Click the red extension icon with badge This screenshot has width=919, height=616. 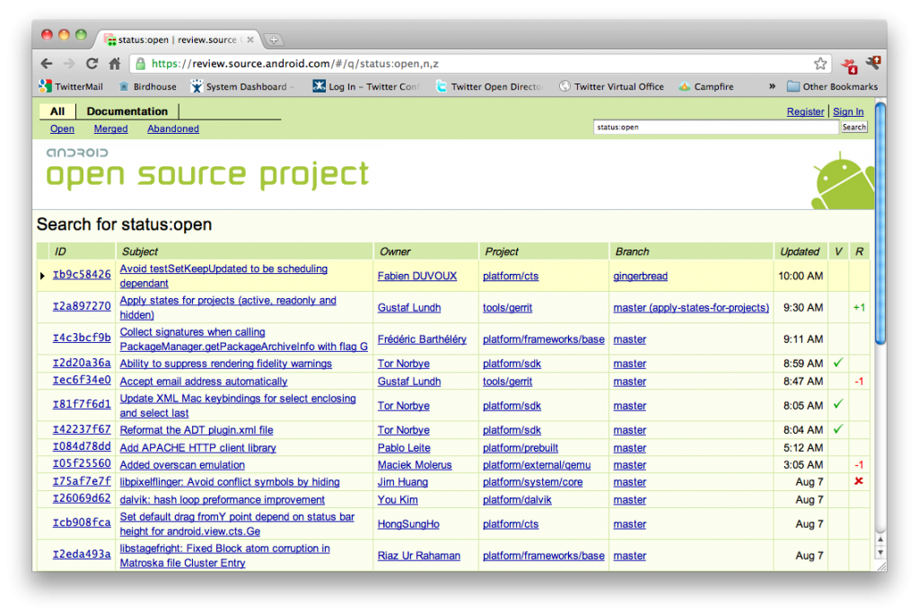[x=847, y=64]
